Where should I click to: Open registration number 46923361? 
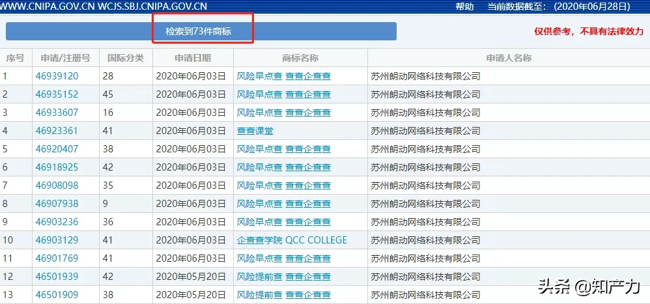(57, 131)
